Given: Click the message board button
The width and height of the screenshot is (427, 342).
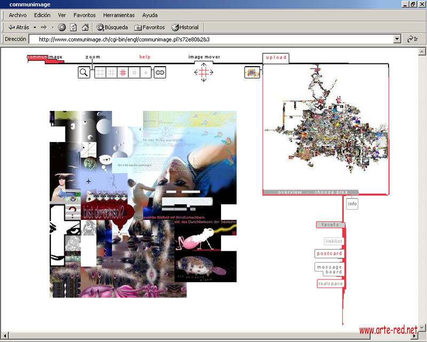Looking at the screenshot, I should point(329,269).
